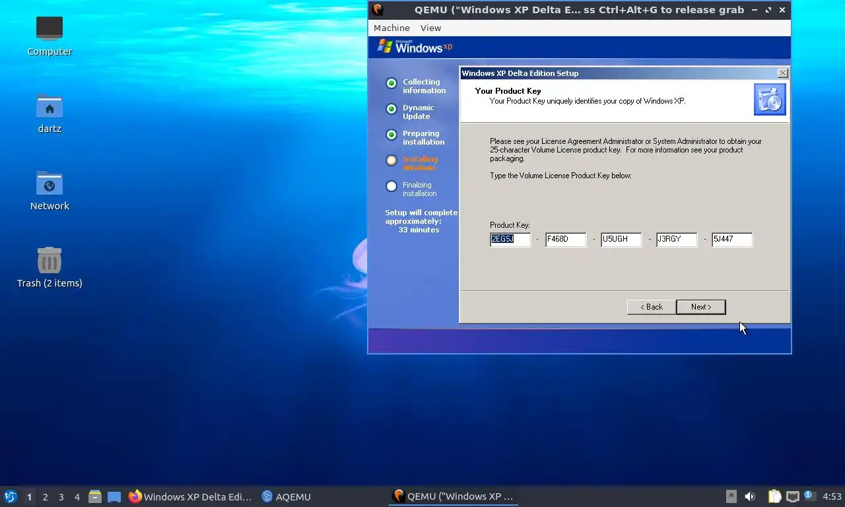The image size is (845, 507).
Task: Close the Windows XP Delta Edition Setup dialog
Action: [782, 73]
